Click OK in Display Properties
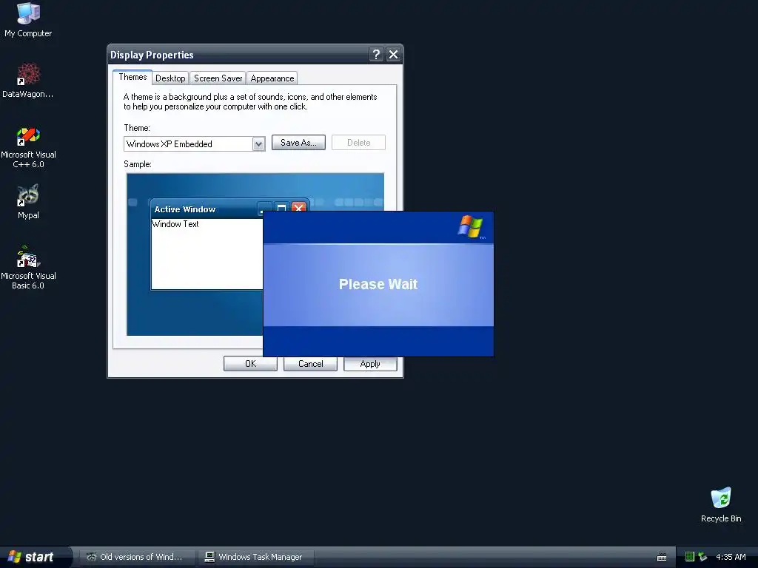 [250, 364]
